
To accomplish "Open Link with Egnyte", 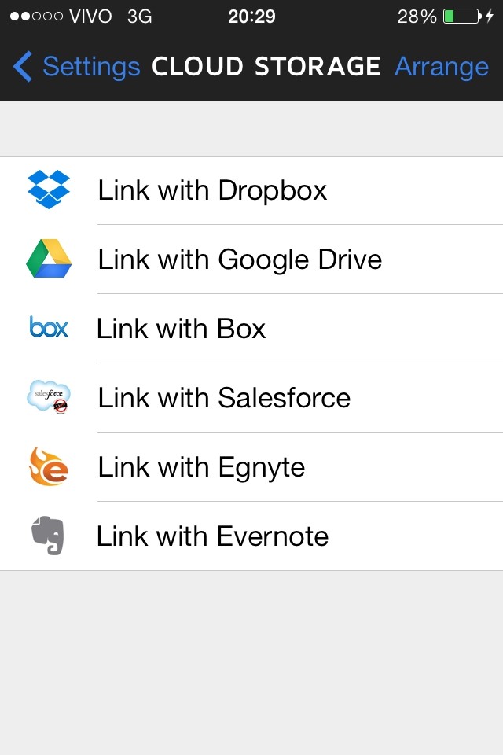I will (x=251, y=467).
